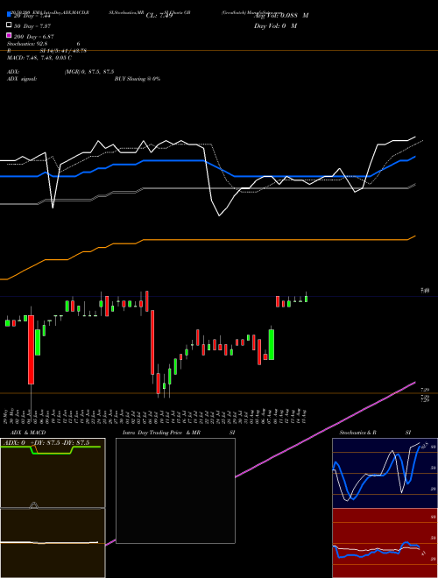Open the empty Intra Day price chart panel

175,490
